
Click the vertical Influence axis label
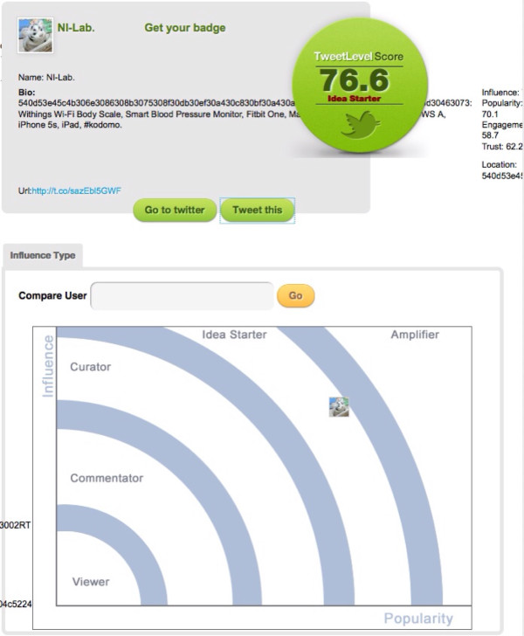pyautogui.click(x=48, y=366)
